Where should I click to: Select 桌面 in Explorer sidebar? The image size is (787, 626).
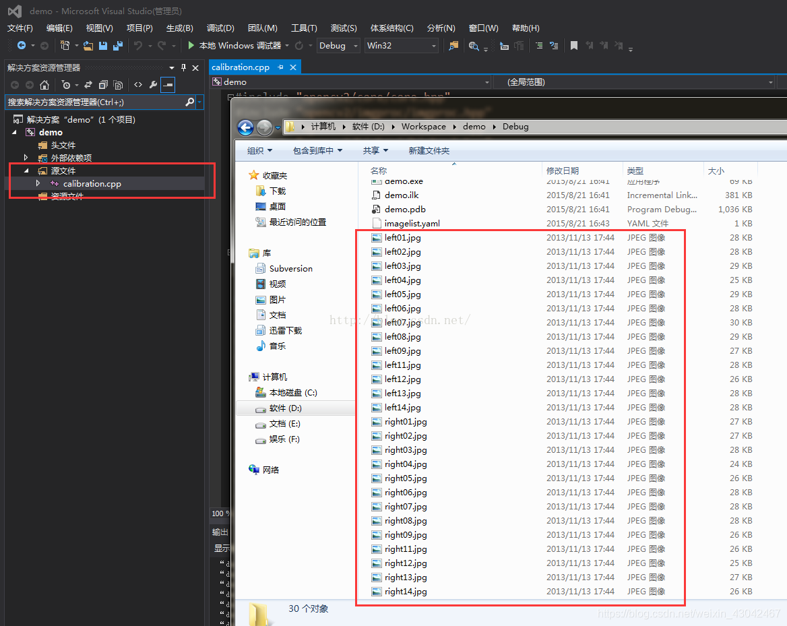point(271,207)
